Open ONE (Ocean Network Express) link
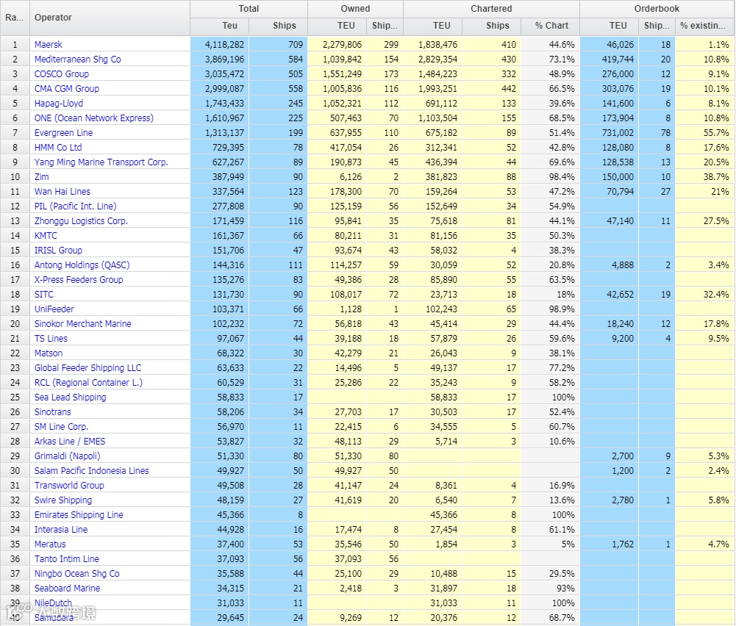 tap(94, 118)
